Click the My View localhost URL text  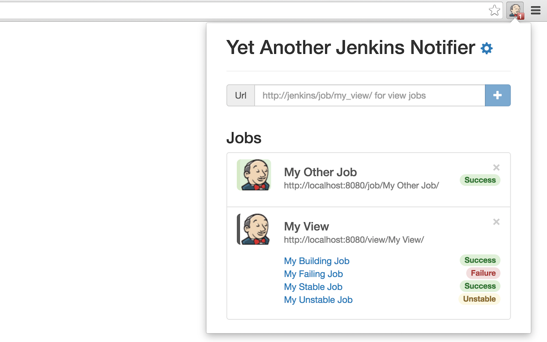[x=354, y=240]
